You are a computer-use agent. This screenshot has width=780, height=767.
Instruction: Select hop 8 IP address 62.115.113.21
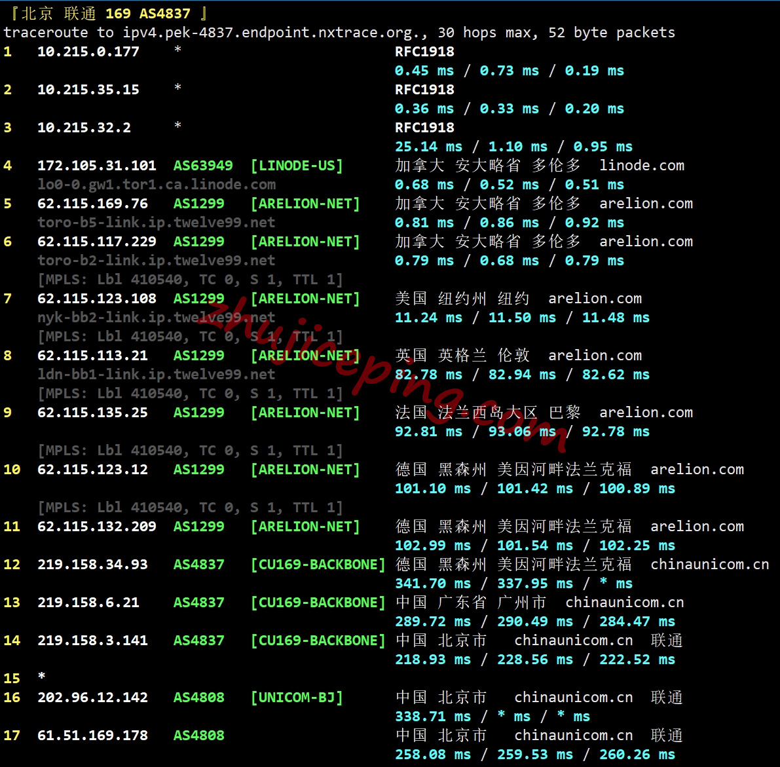pyautogui.click(x=92, y=356)
